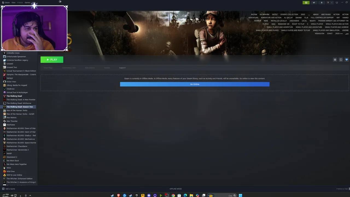Select Wasteland 2 in library list
The height and width of the screenshot is (197, 350).
(12, 157)
